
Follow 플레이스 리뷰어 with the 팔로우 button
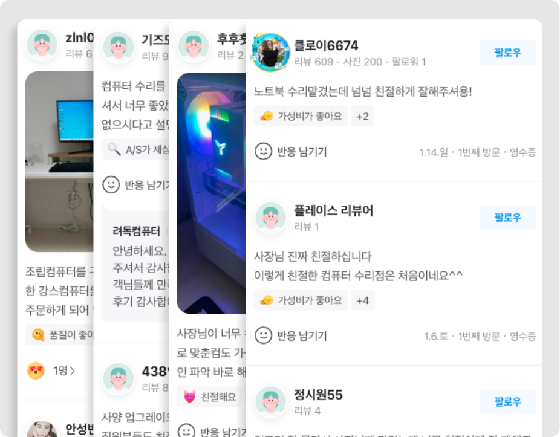[507, 218]
